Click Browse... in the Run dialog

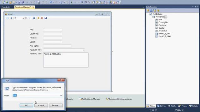pos(56,105)
